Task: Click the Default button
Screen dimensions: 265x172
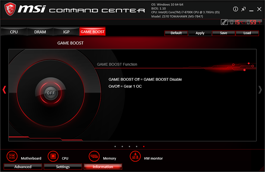Action: pos(176,33)
